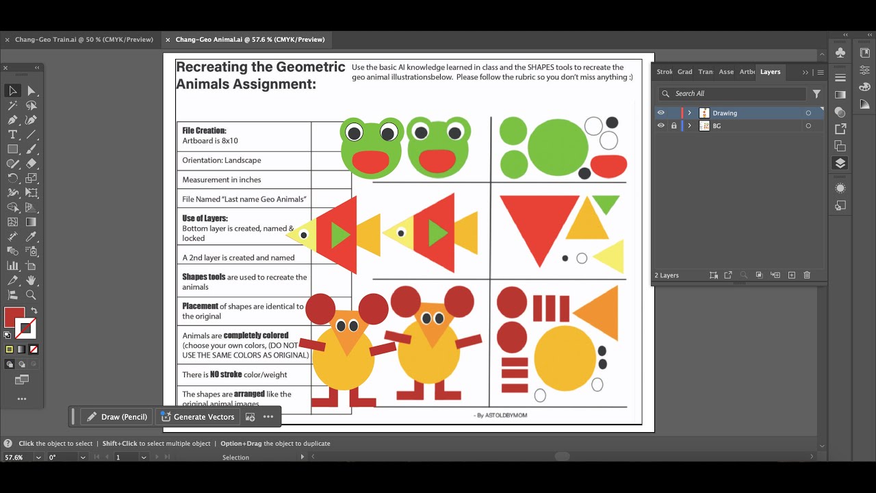This screenshot has width=876, height=493.
Task: Select the Free Transform tool
Action: (x=31, y=192)
